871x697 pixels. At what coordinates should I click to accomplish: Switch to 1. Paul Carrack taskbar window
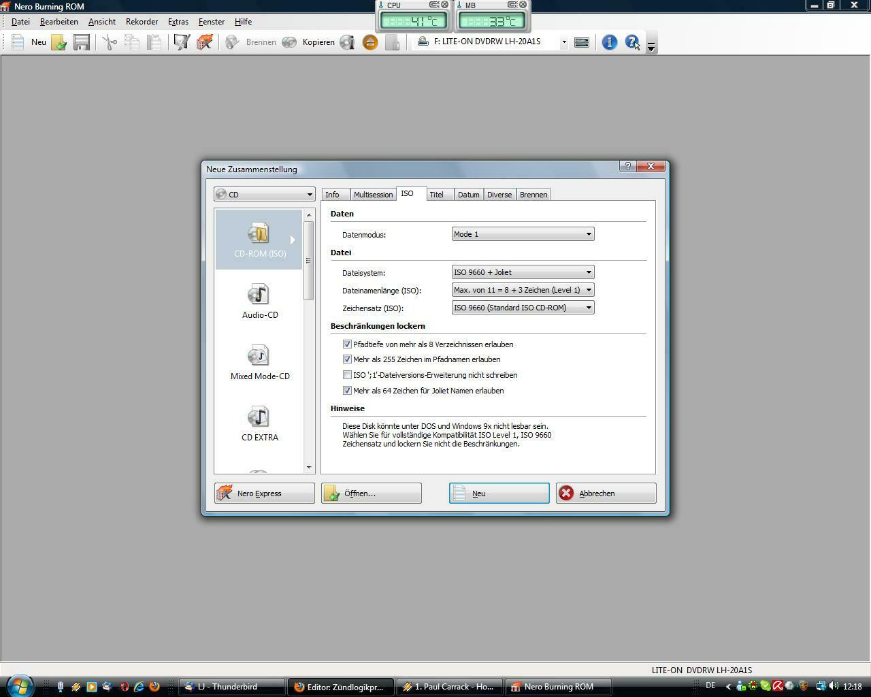point(449,687)
